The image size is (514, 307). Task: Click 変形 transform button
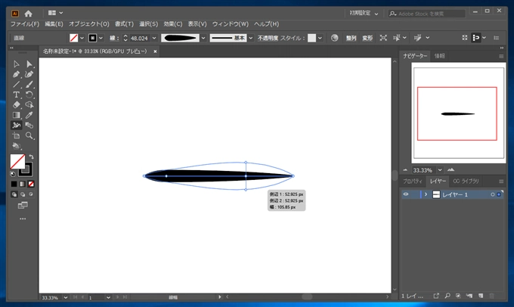coord(367,38)
